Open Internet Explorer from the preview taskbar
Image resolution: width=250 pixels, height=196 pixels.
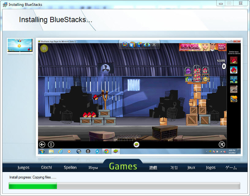[60, 151]
